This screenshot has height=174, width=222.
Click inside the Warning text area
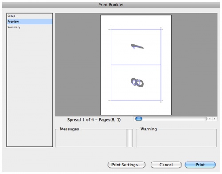tap(176, 138)
